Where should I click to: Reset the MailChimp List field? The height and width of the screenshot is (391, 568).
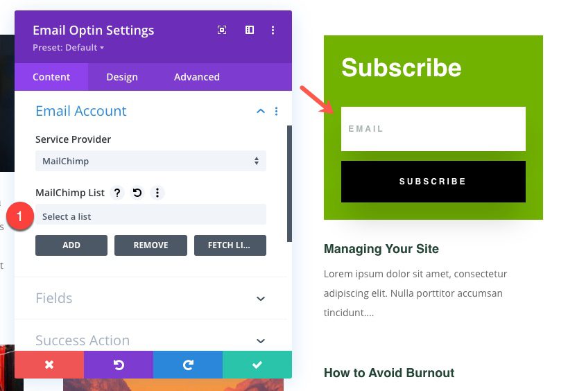pyautogui.click(x=137, y=193)
